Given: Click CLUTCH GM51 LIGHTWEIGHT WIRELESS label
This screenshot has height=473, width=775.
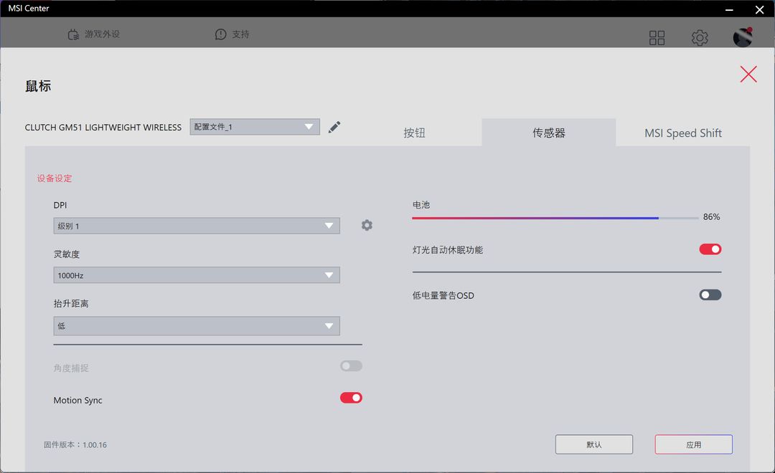Looking at the screenshot, I should 103,128.
